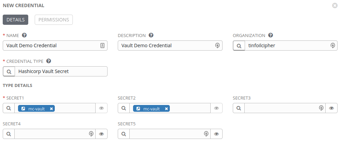Open Secret1 lookup search
Screen dimensions: 342x142
point(9,108)
